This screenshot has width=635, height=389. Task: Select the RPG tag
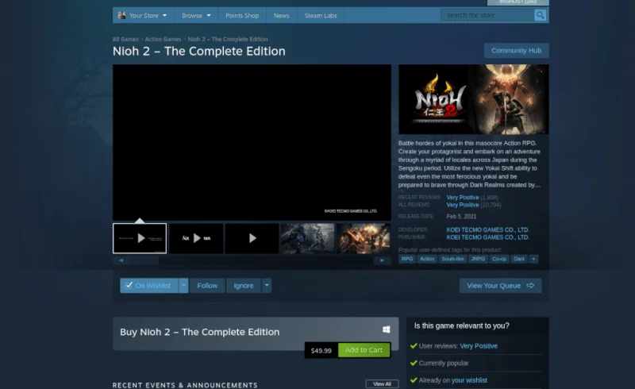pyautogui.click(x=407, y=259)
